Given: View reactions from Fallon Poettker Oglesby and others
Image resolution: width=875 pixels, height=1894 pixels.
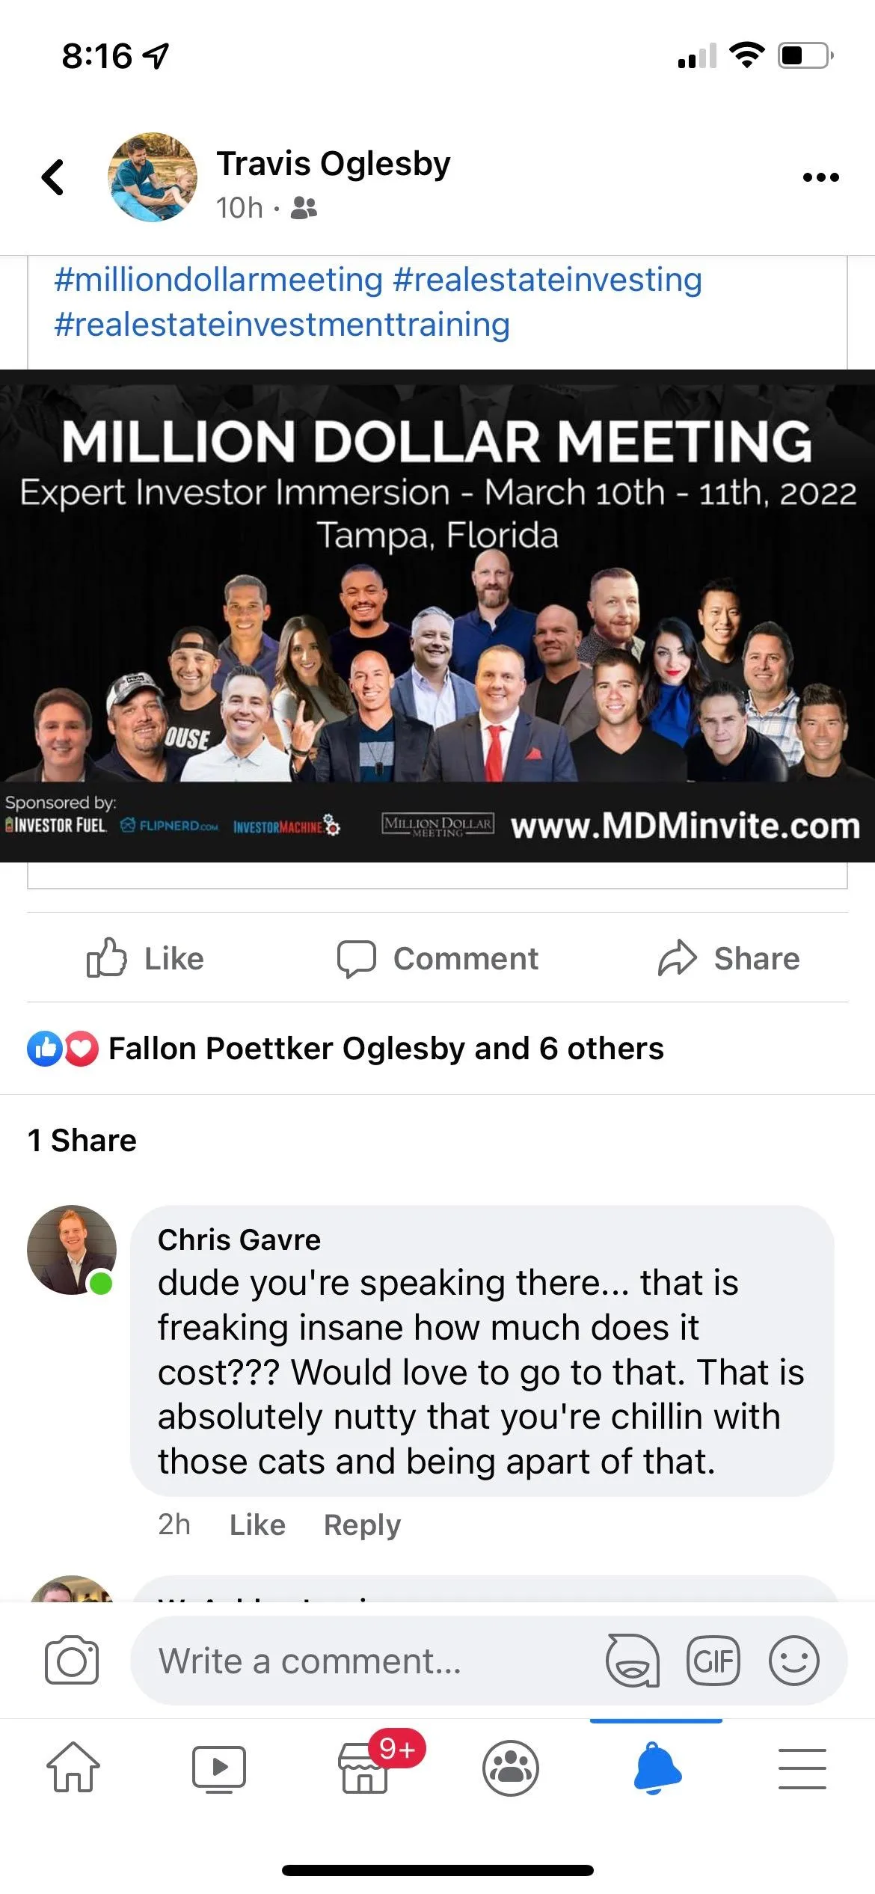Looking at the screenshot, I should (346, 1048).
